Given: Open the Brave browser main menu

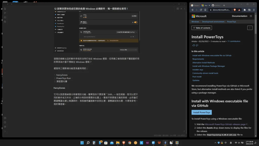Looking at the screenshot, I should (x=254, y=10).
